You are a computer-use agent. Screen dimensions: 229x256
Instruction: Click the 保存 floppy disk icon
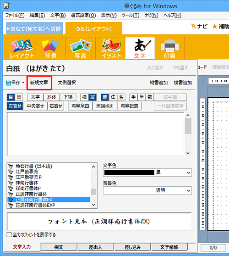click(8, 83)
